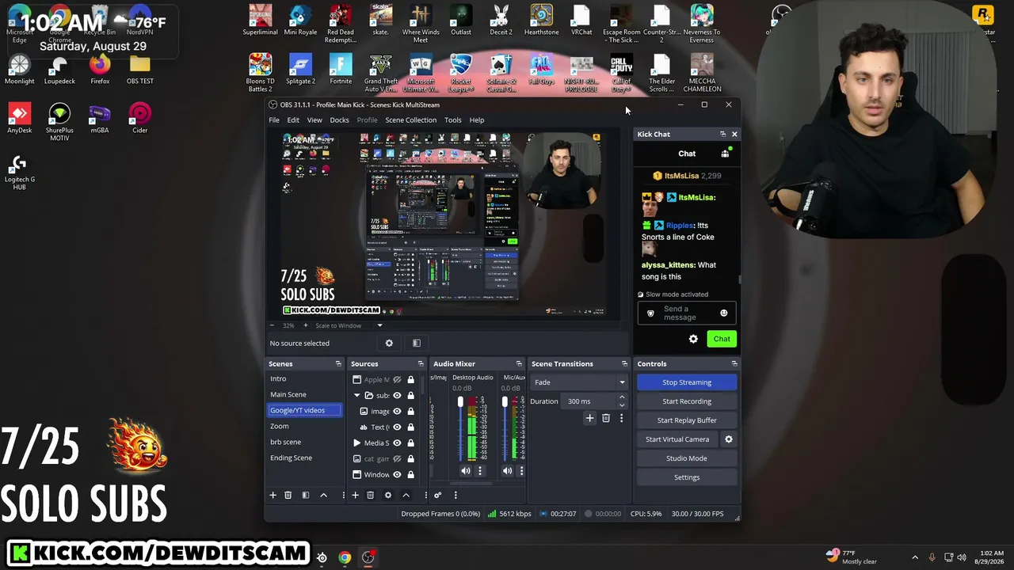1014x570 pixels.
Task: Click Start Recording button
Action: point(687,401)
